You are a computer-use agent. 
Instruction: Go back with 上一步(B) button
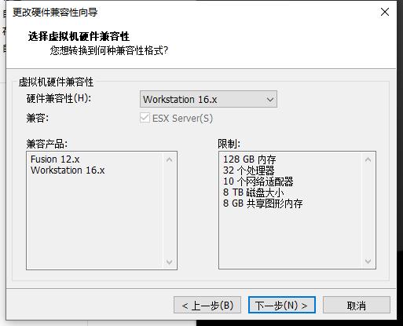point(207,305)
